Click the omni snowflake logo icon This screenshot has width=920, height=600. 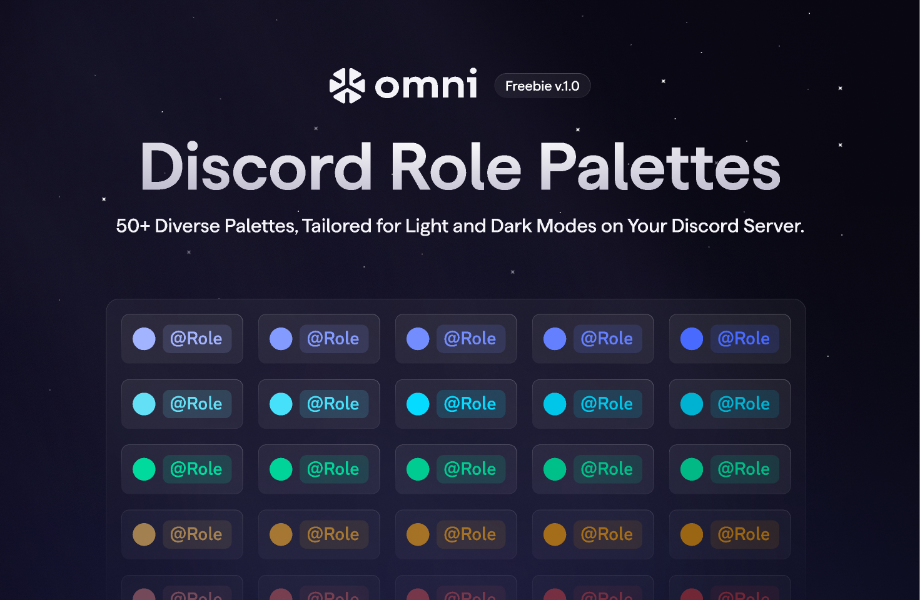[x=347, y=86]
